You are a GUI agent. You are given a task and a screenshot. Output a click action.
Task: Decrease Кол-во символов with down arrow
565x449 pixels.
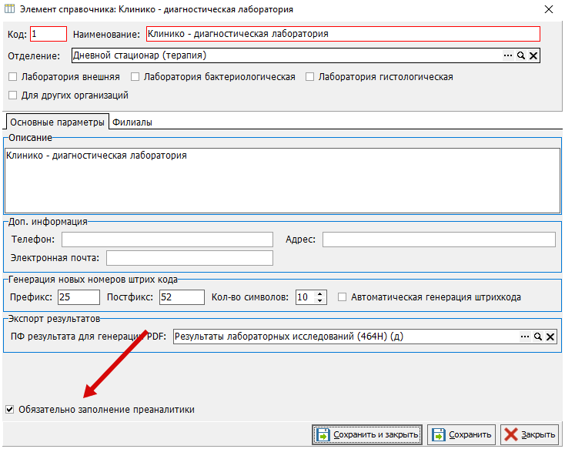click(319, 300)
